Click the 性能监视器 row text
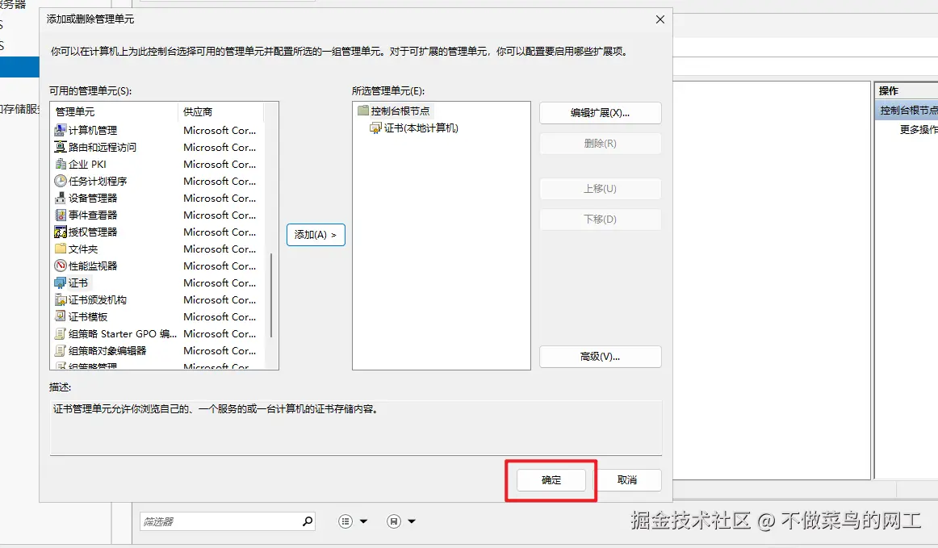938x548 pixels. coord(93,266)
